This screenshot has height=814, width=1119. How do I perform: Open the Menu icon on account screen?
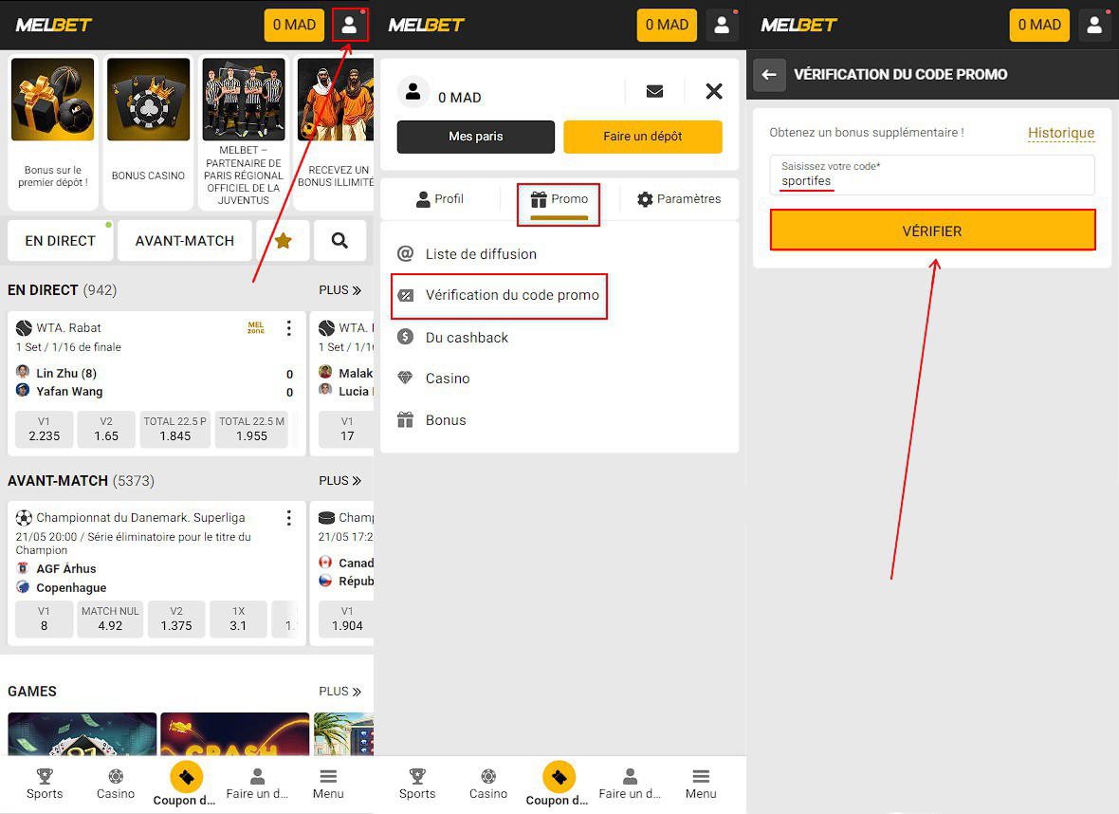(x=701, y=784)
